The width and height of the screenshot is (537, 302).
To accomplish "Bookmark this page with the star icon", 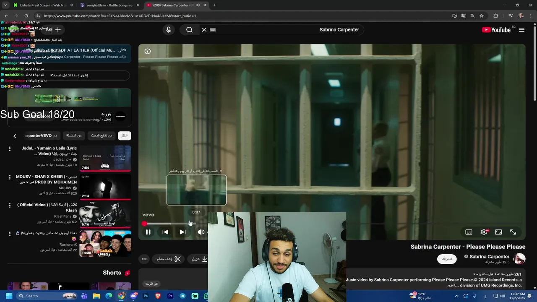I will click(x=482, y=16).
